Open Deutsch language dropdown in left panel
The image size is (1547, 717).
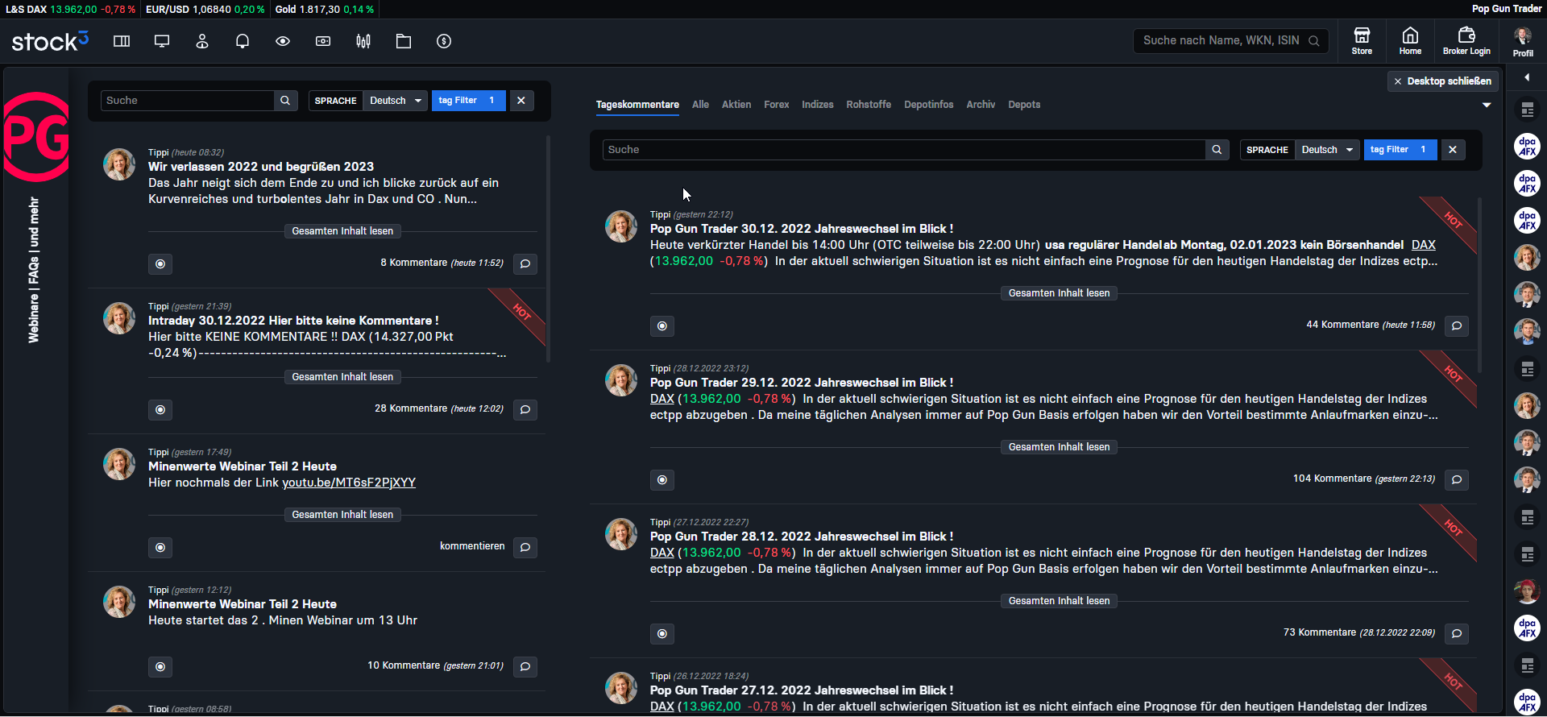click(x=395, y=101)
